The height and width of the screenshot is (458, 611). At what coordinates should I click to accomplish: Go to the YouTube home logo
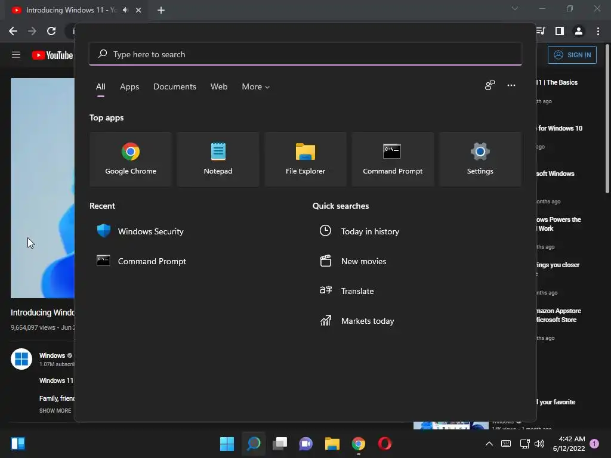tap(53, 55)
